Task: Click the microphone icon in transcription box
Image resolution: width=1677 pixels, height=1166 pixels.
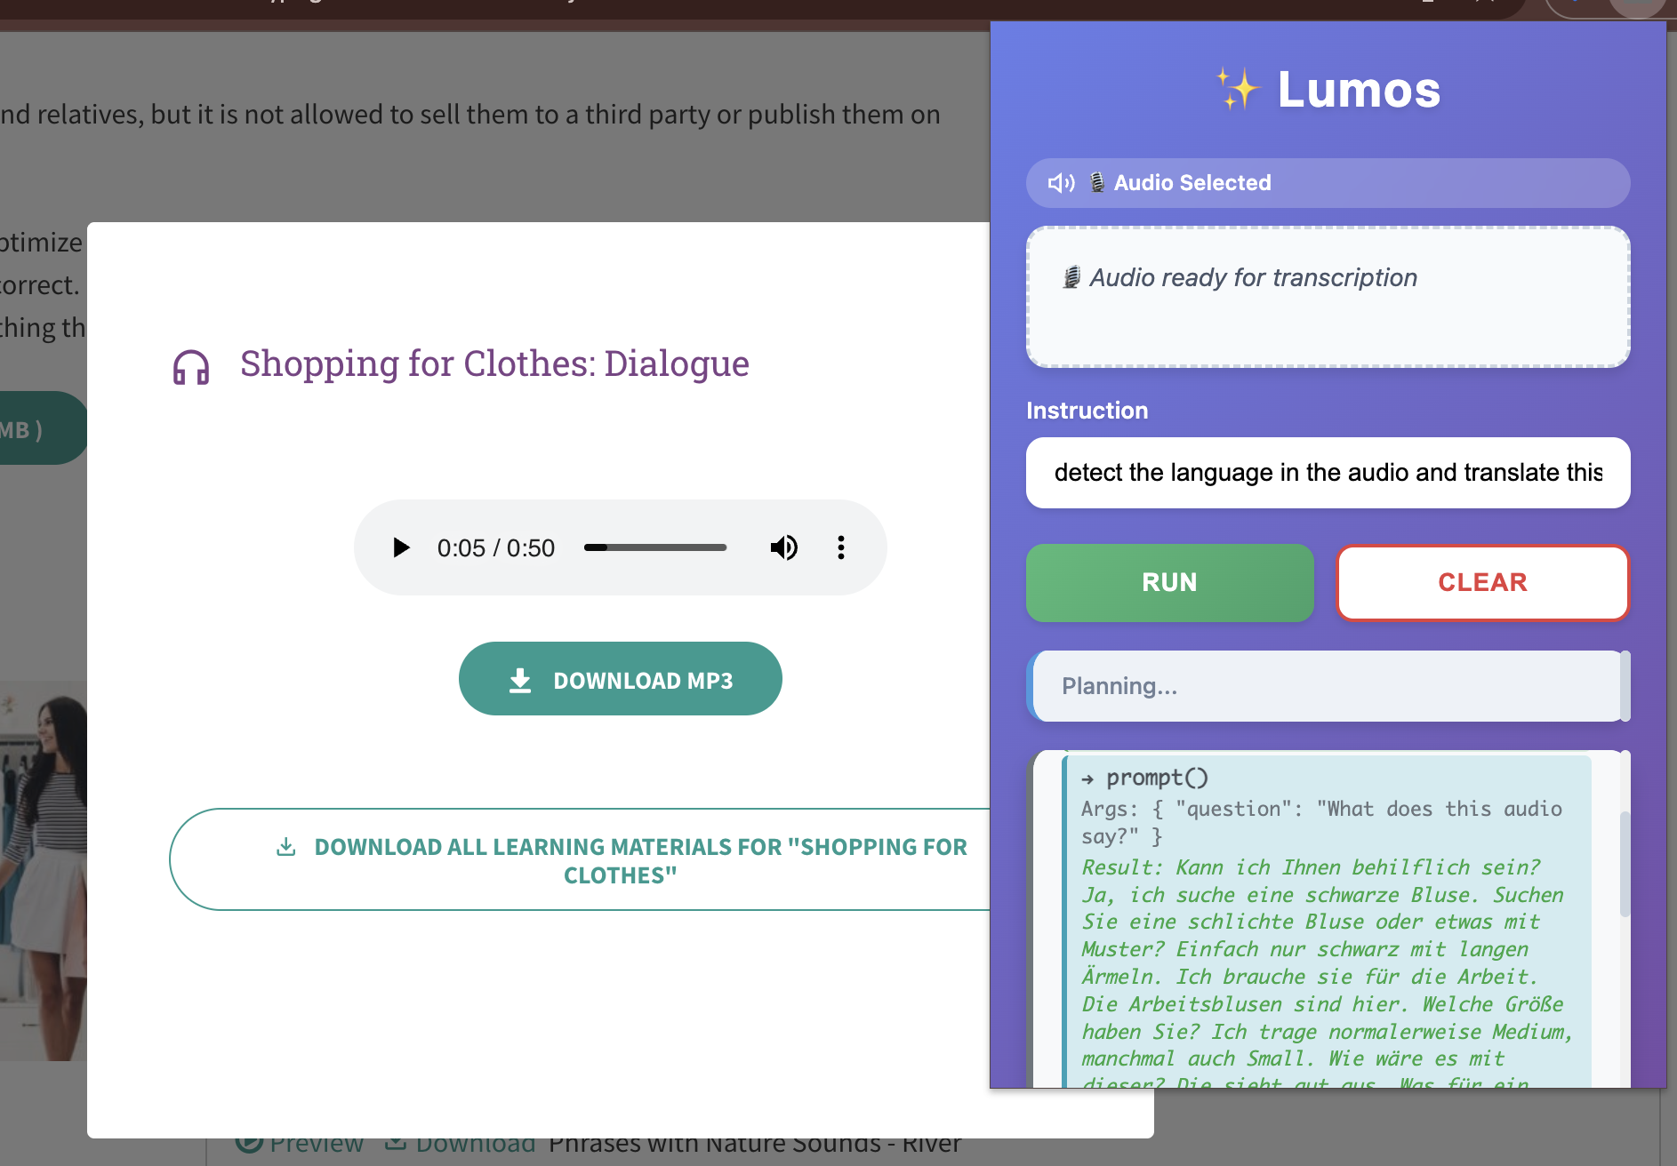Action: coord(1071,278)
